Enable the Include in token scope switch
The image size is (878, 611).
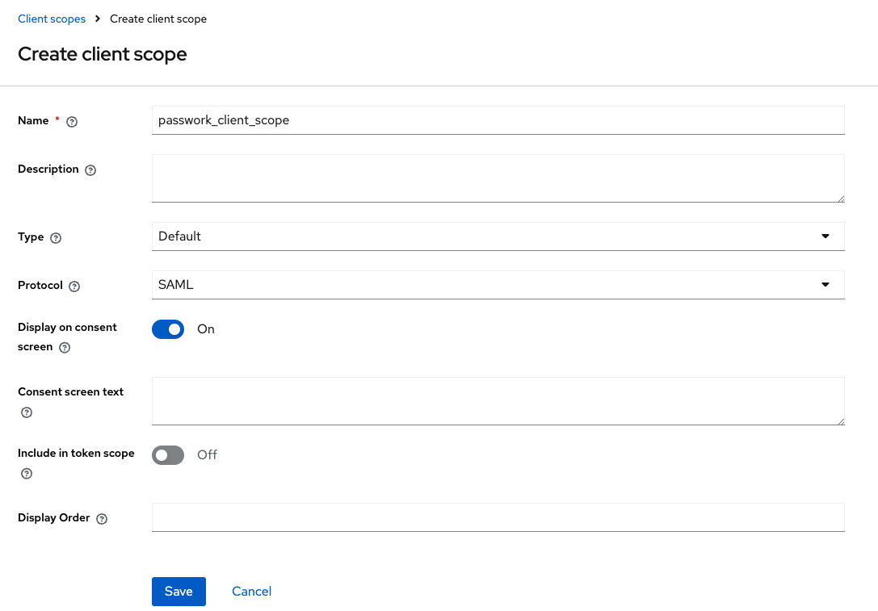[168, 455]
